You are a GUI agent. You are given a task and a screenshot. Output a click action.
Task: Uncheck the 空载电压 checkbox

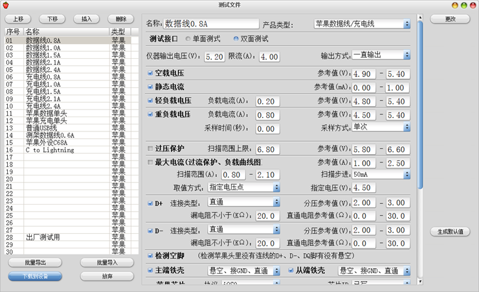[x=150, y=74]
